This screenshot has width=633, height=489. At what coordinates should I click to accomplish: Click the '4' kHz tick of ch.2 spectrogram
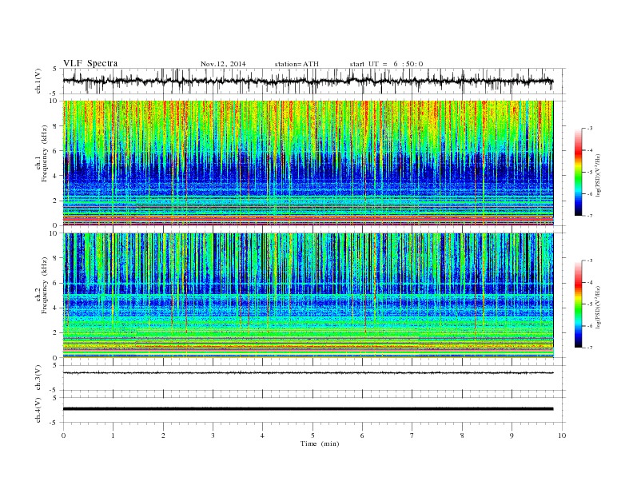tap(56, 308)
